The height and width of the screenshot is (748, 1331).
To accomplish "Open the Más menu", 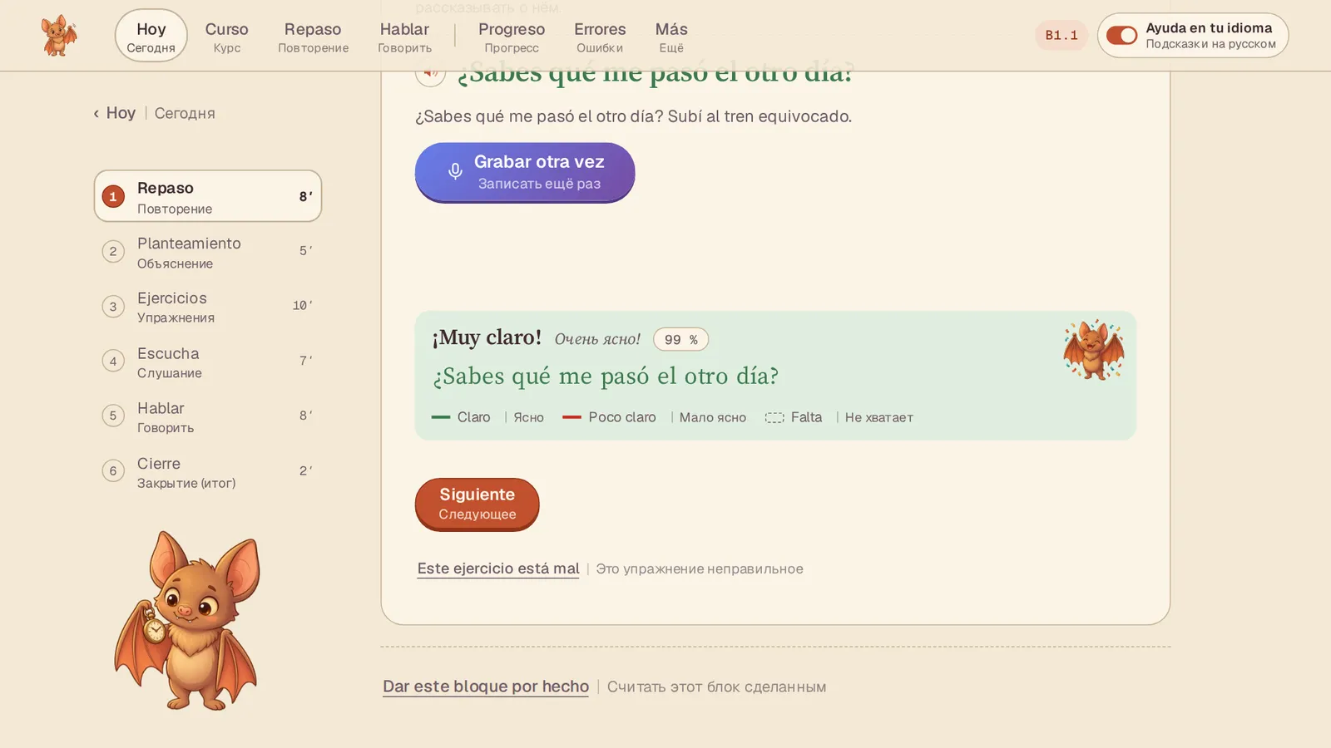I will 671,37.
